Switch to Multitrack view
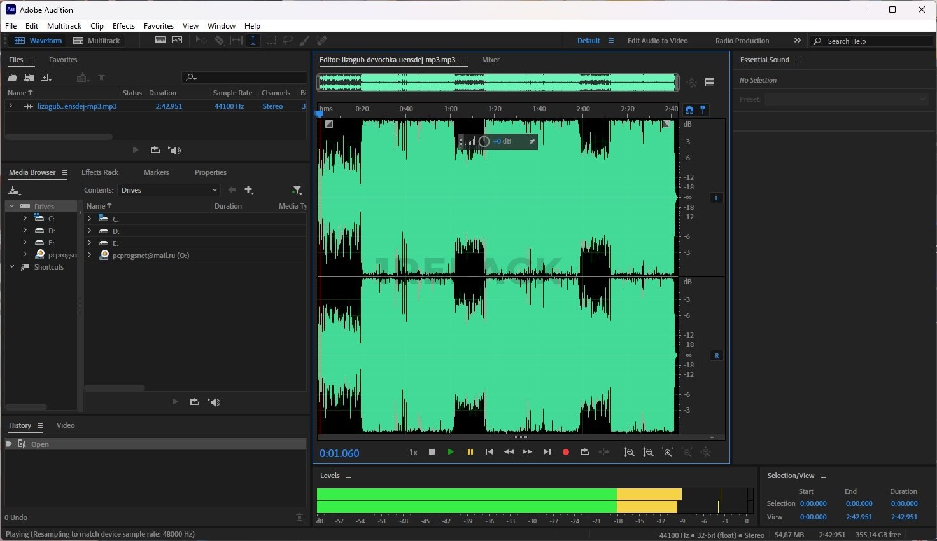Screen dimensions: 937x541 coord(97,41)
